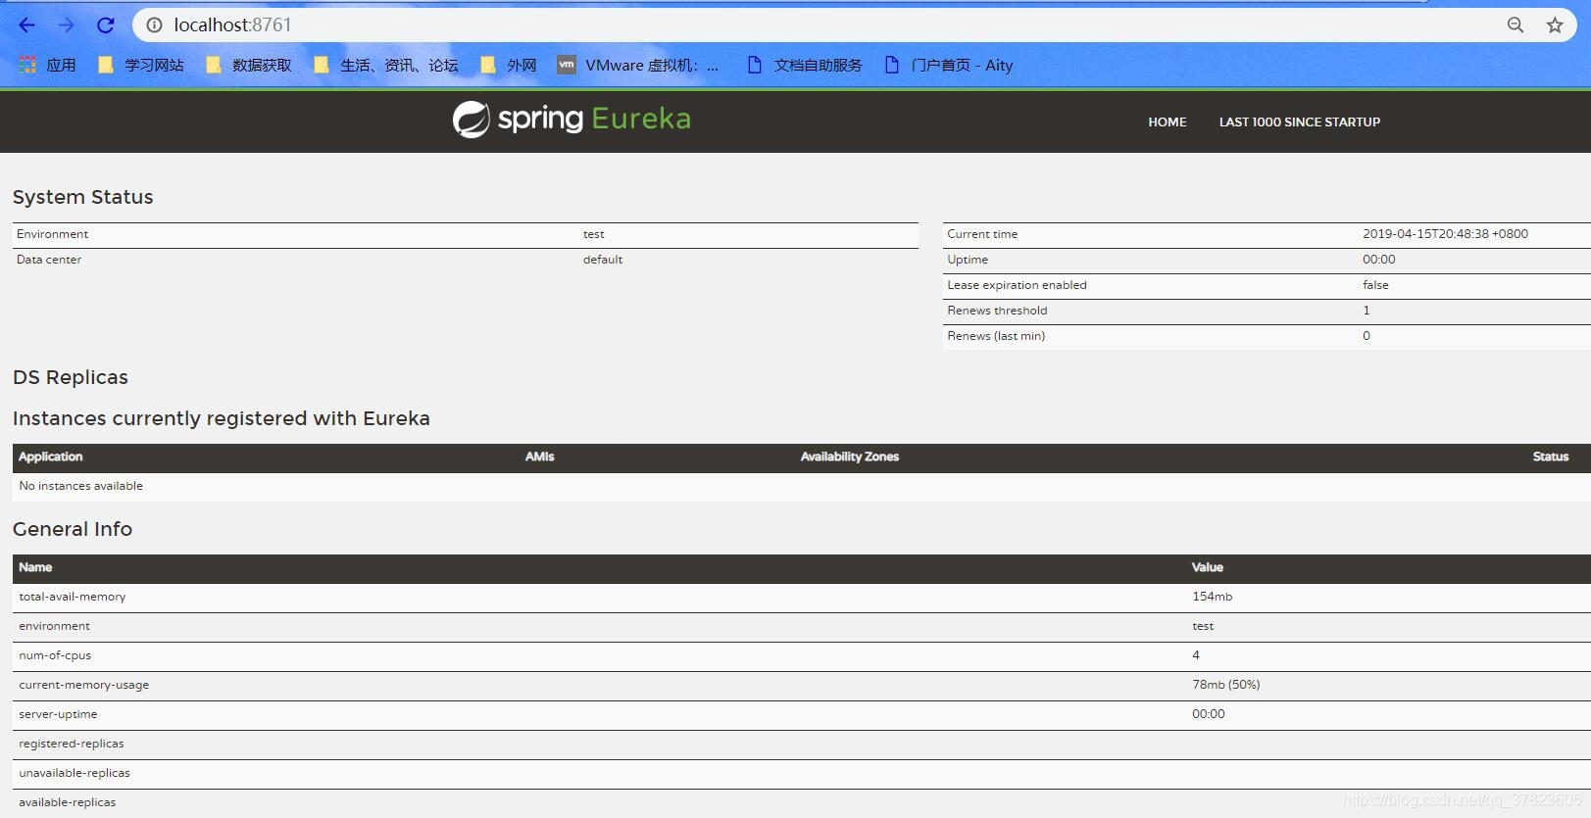Open the 生活、资讯、论坛 bookmark folder
Screen dimensions: 1591x818
[386, 65]
